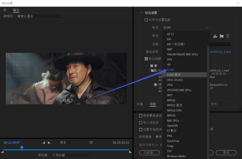Open the 适合 zoom level dropdown
Image resolution: width=242 pixels, height=159 pixels.
tap(66, 142)
